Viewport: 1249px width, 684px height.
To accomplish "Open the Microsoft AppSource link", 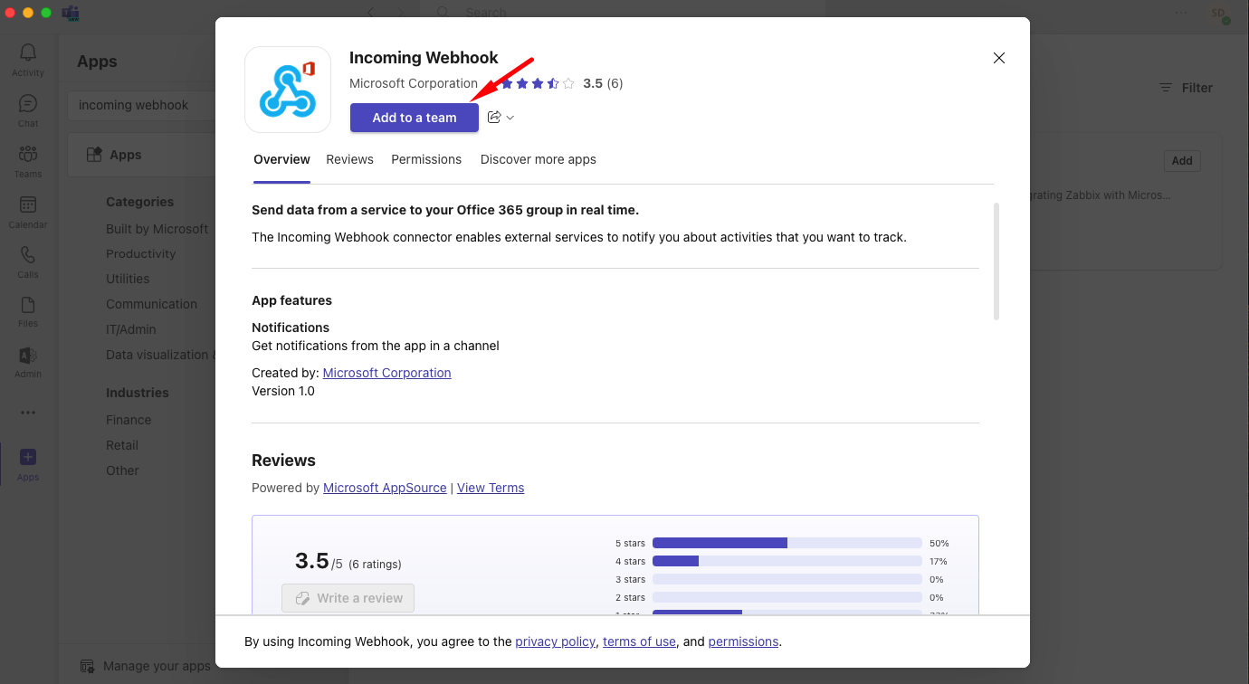I will coord(385,488).
